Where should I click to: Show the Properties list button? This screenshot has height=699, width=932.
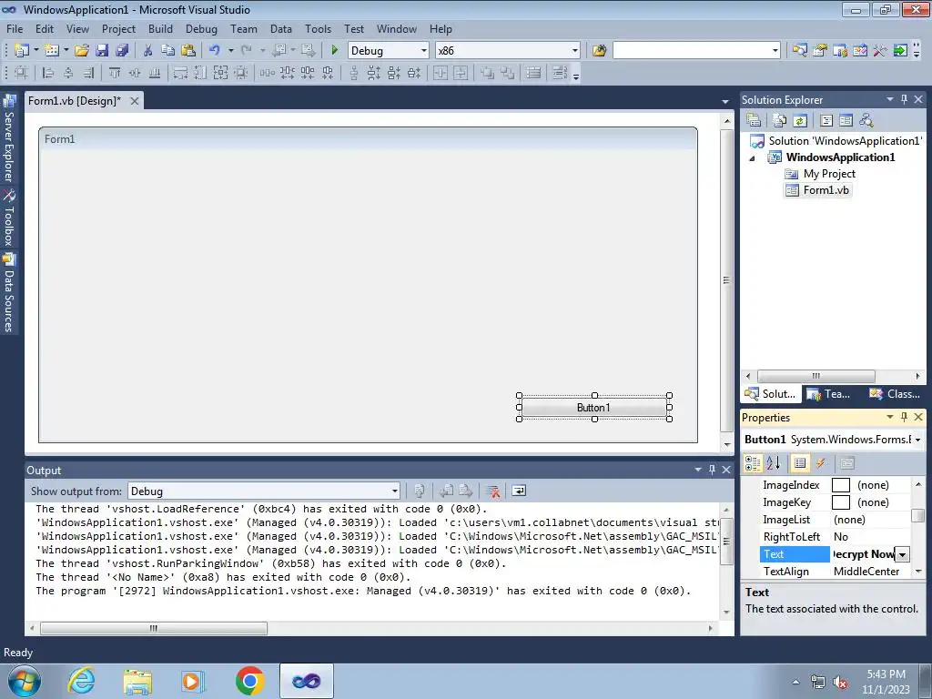pos(800,463)
